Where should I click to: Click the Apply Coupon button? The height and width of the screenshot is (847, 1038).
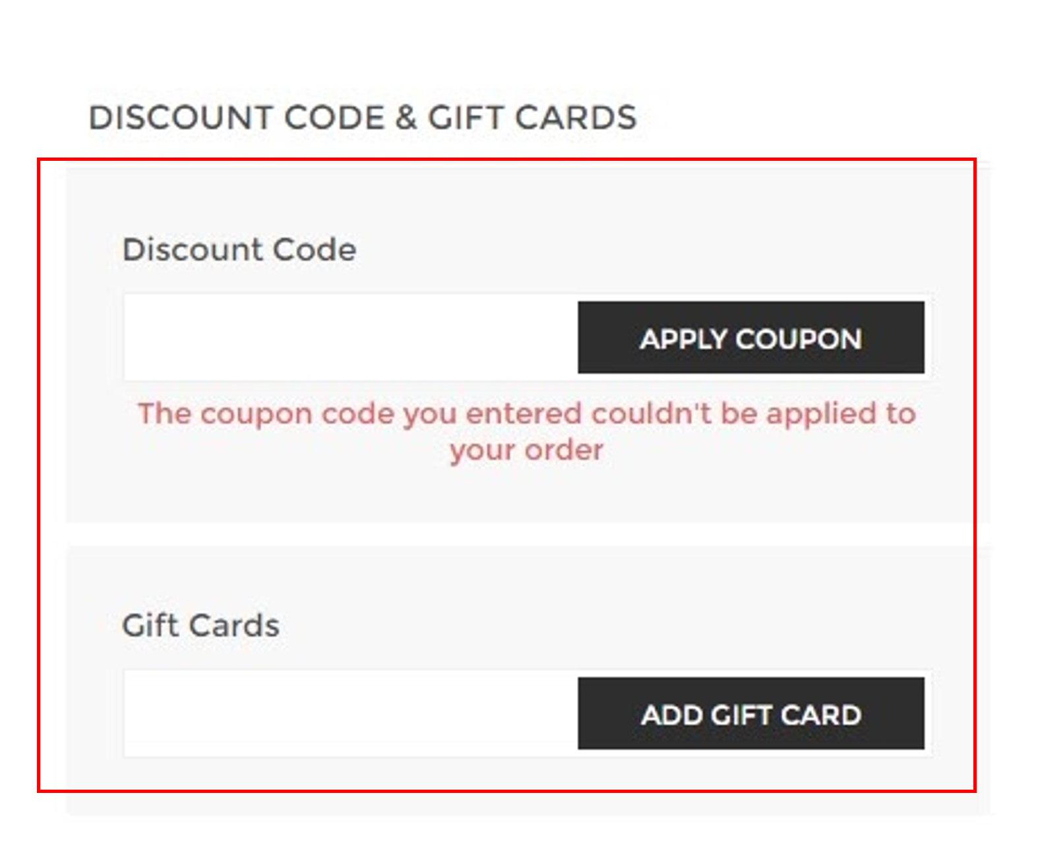pyautogui.click(x=751, y=337)
